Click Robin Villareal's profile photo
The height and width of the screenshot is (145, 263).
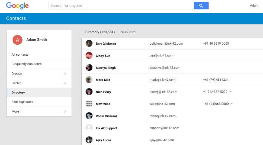[89, 116]
